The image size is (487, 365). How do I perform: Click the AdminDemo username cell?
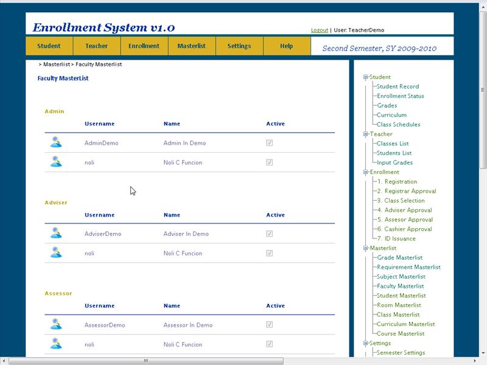pos(102,143)
